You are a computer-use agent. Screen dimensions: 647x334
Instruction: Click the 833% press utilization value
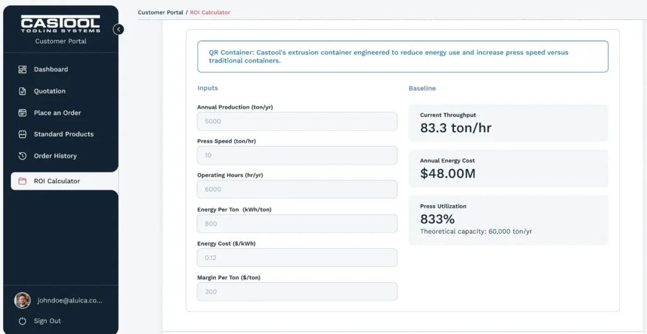click(437, 218)
